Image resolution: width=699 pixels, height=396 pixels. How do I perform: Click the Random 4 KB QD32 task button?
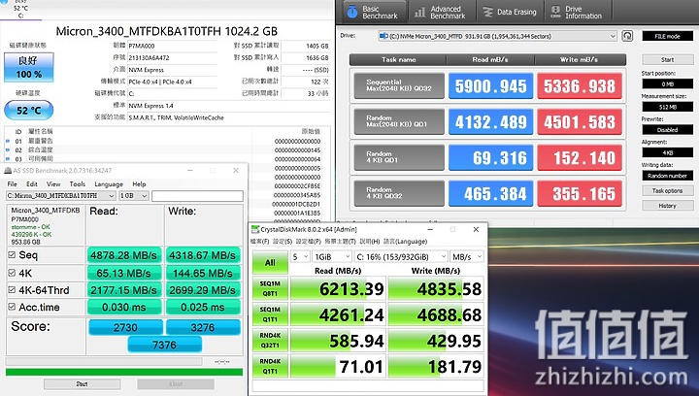pos(399,193)
